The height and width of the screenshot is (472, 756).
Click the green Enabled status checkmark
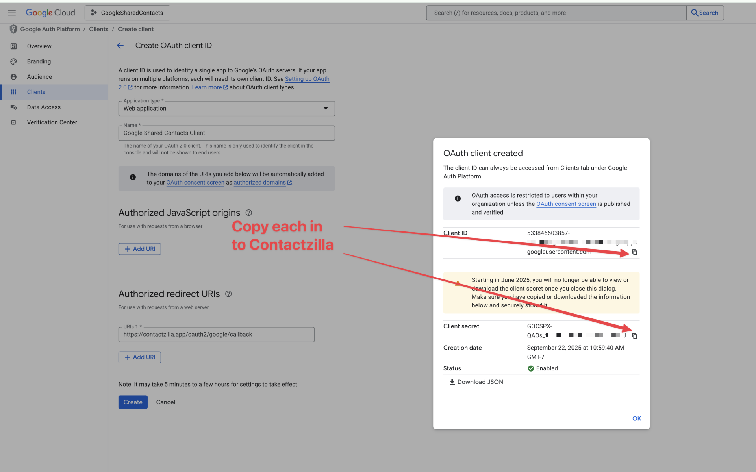pos(531,368)
